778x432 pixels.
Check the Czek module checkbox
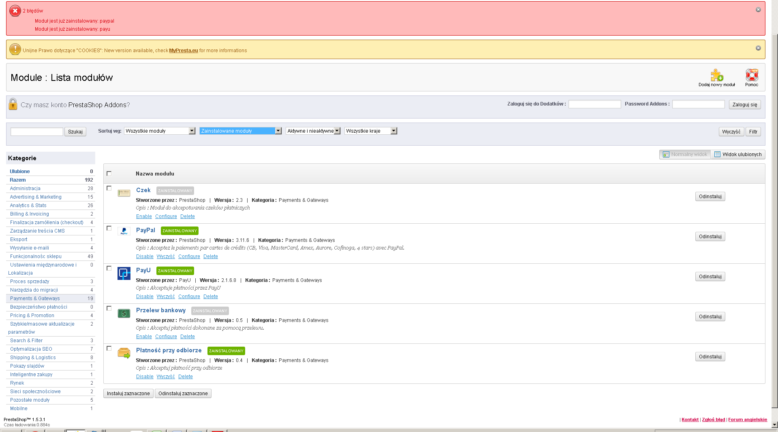point(109,188)
